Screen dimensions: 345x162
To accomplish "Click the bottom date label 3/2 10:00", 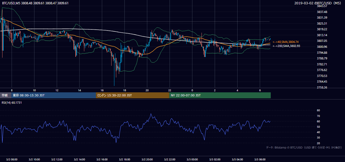I will [x=34, y=160].
